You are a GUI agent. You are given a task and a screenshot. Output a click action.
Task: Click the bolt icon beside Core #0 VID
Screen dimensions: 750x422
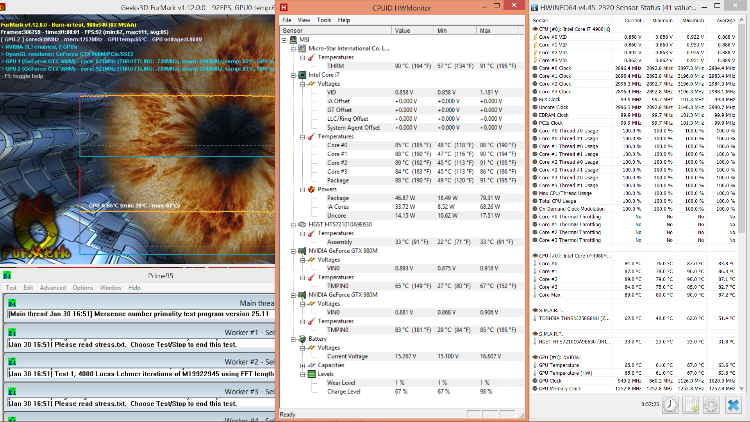click(535, 37)
